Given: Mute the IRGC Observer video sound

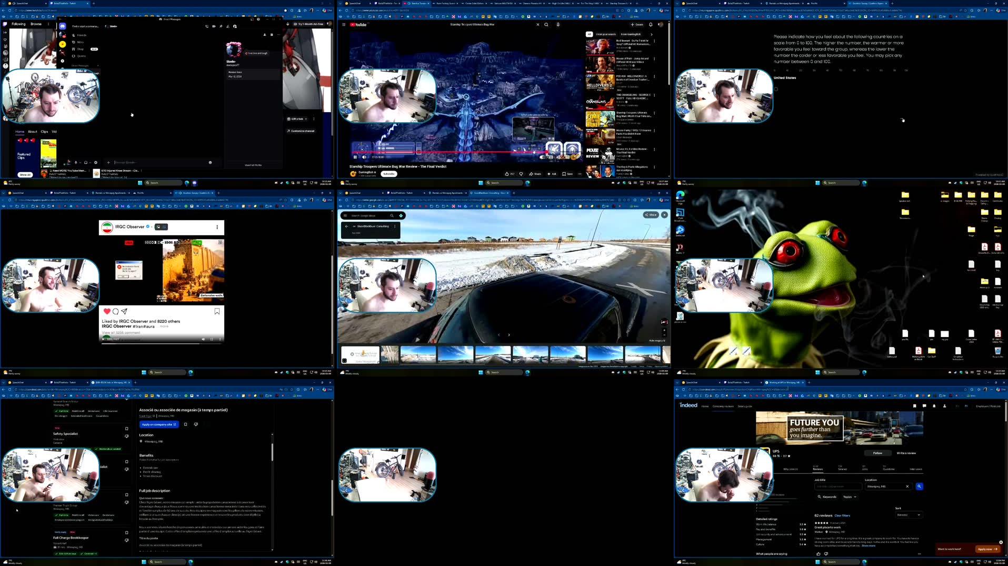Looking at the screenshot, I should point(204,339).
